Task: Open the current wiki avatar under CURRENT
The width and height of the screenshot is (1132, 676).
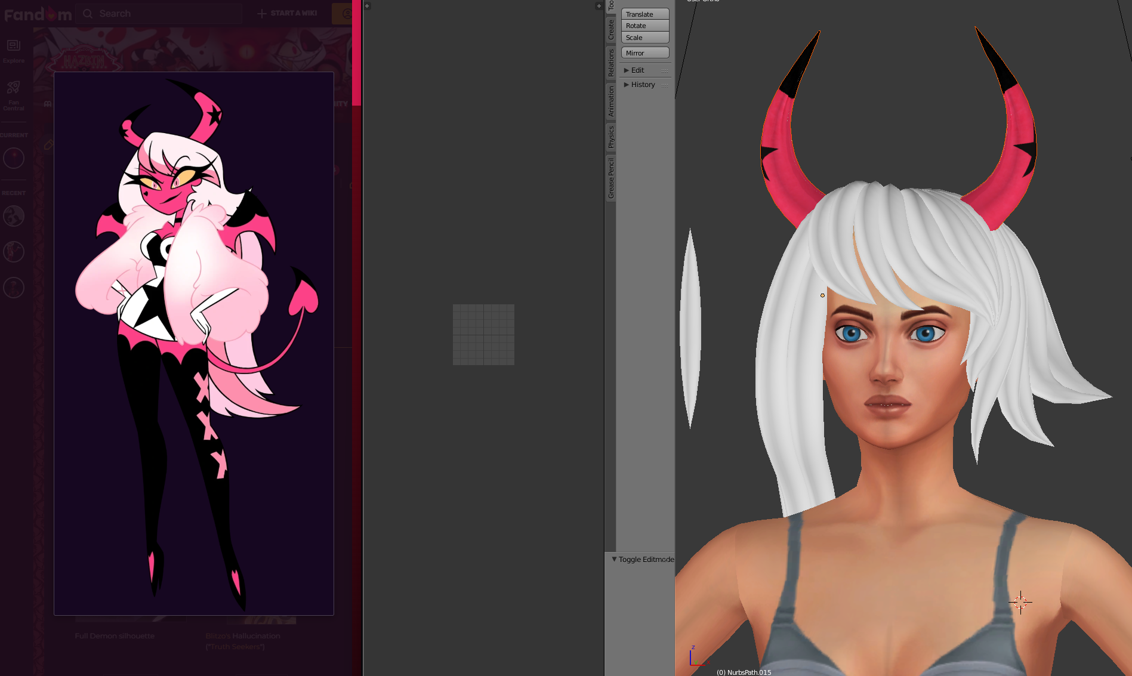Action: point(14,158)
